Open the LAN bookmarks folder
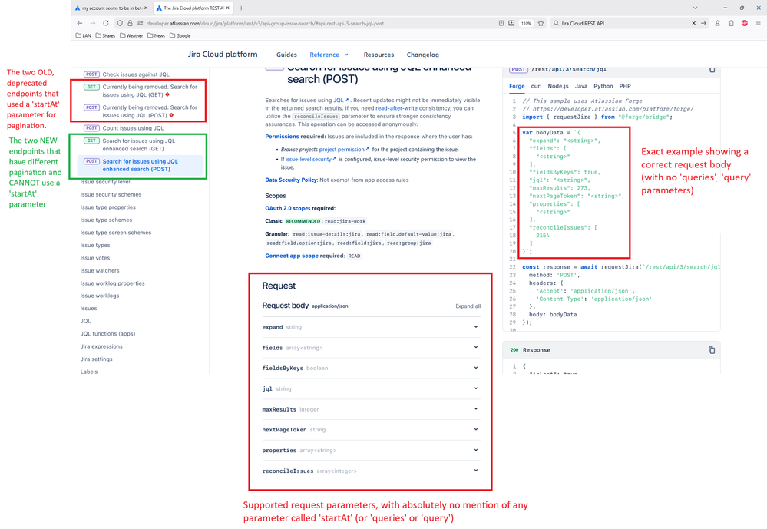Screen dimensions: 767x529 [x=83, y=35]
